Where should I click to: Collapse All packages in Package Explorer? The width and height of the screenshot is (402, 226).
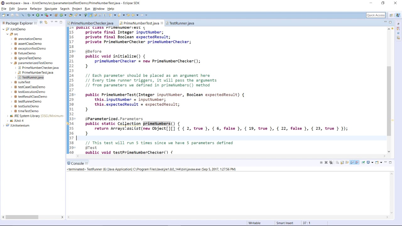41,23
